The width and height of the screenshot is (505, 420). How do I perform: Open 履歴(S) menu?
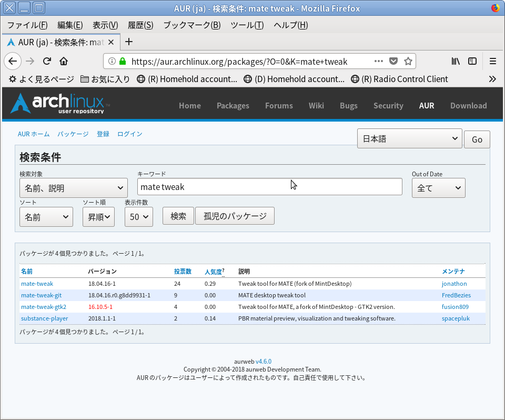click(x=140, y=25)
